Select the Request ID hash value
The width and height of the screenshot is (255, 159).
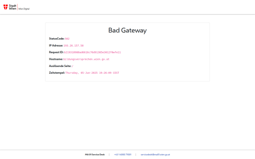(92, 53)
